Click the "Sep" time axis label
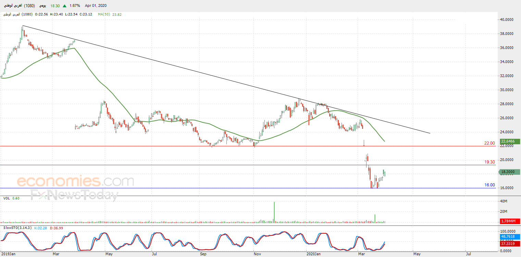This screenshot has height=257, width=521. point(203,254)
